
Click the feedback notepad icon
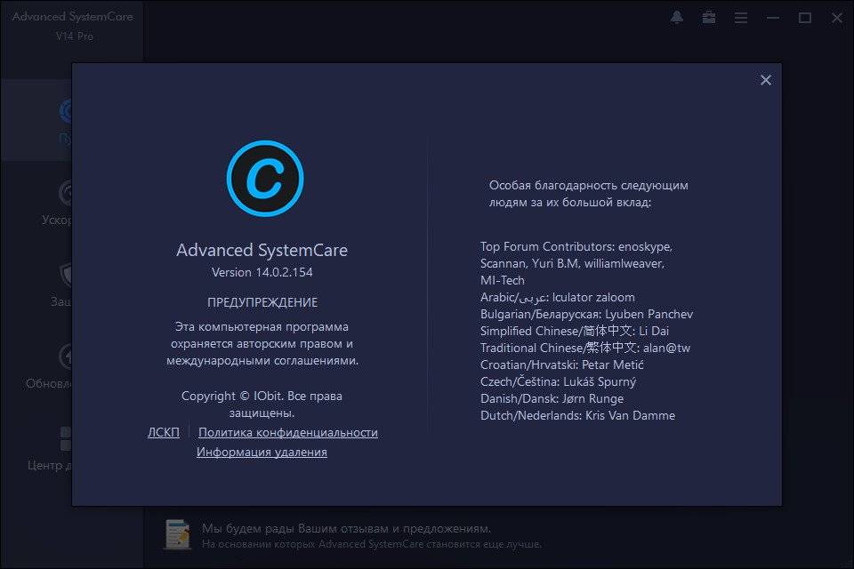[177, 533]
